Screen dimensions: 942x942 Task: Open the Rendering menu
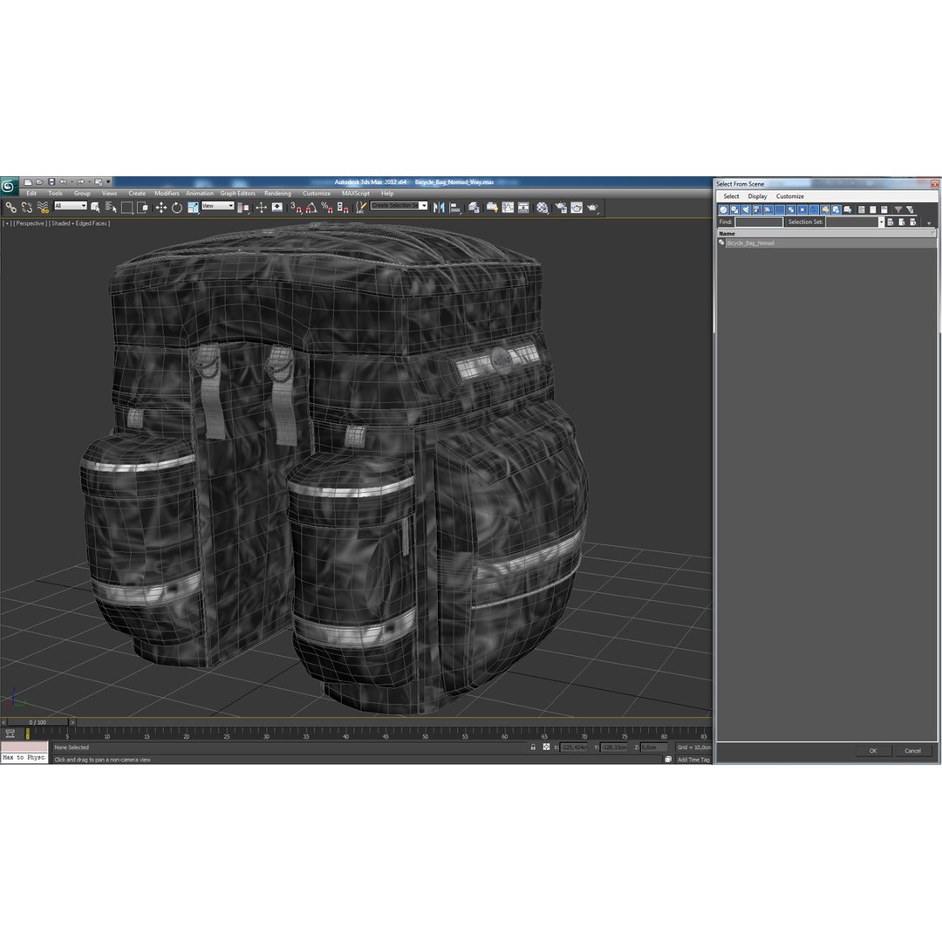[x=277, y=194]
